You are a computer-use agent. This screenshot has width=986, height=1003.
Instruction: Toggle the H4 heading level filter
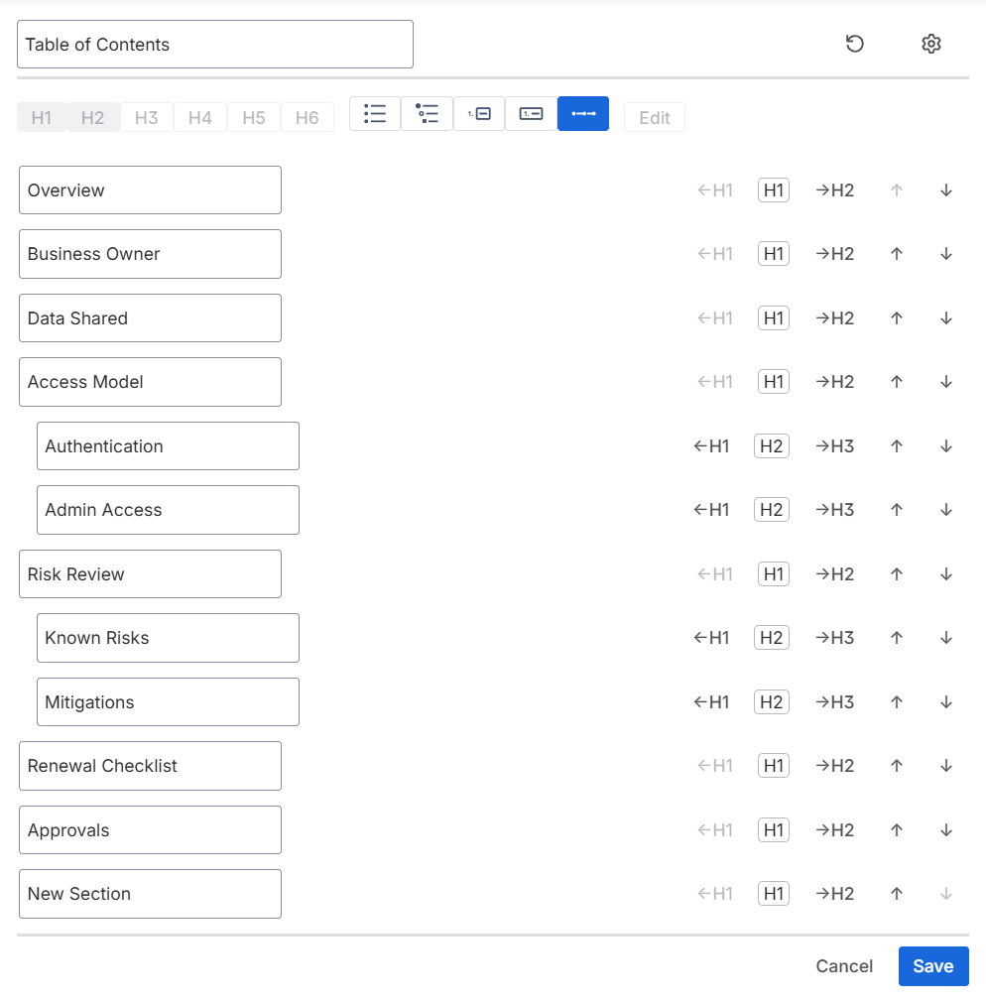[200, 118]
